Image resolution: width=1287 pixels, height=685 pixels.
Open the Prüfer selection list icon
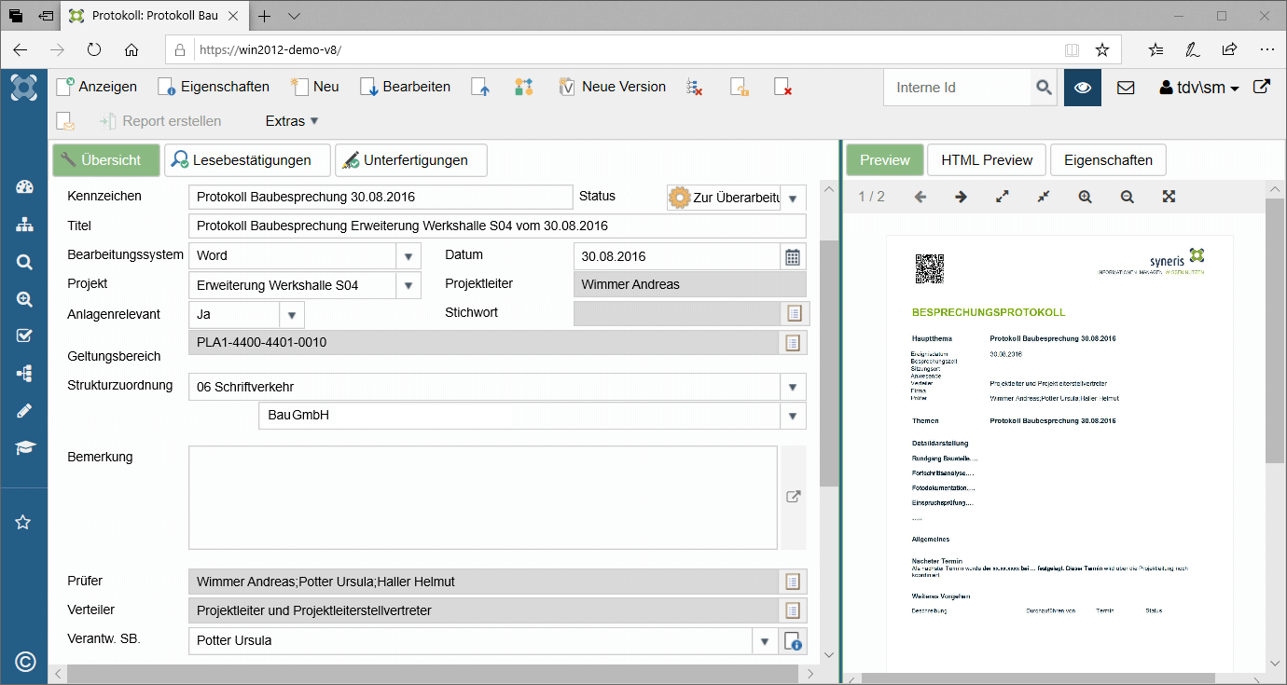tap(793, 582)
